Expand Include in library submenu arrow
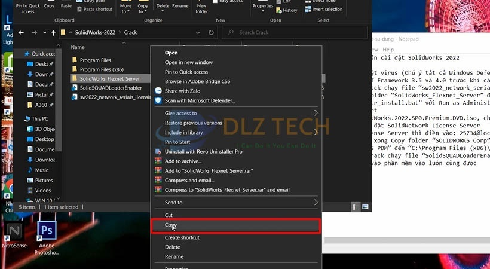 pos(316,132)
